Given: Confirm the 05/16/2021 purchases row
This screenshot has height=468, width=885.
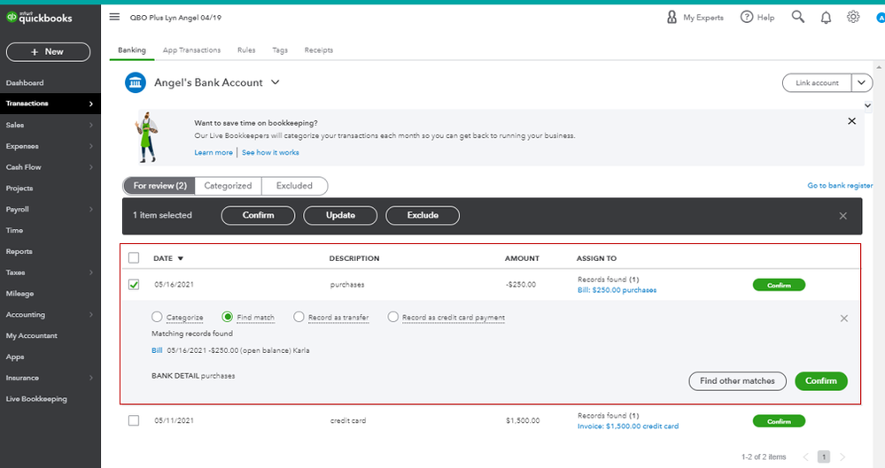Looking at the screenshot, I should [x=779, y=285].
